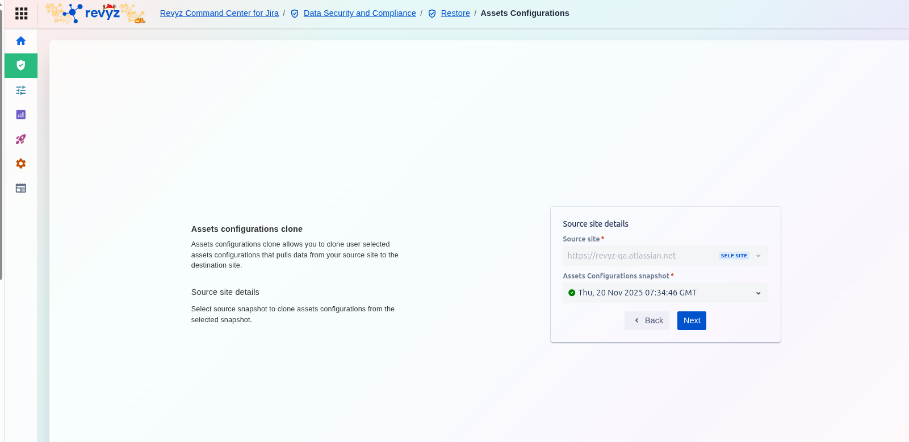Click the blue Next button
Viewport: 909px width, 442px height.
pyautogui.click(x=692, y=320)
